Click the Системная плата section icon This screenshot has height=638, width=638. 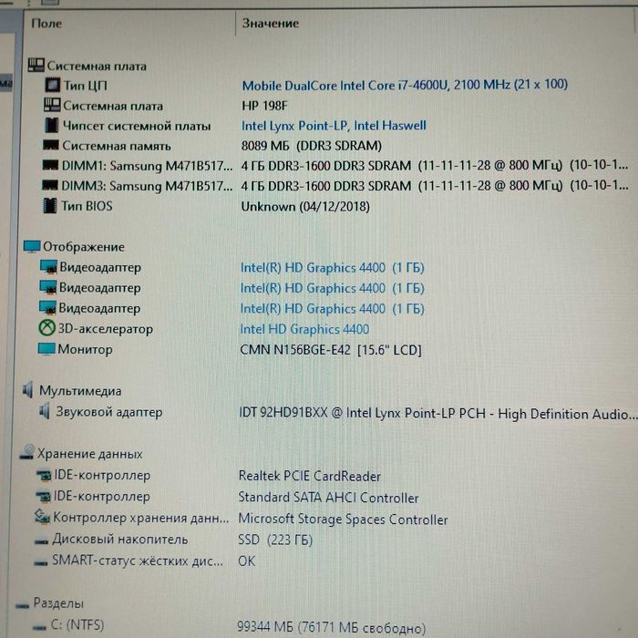(x=36, y=65)
